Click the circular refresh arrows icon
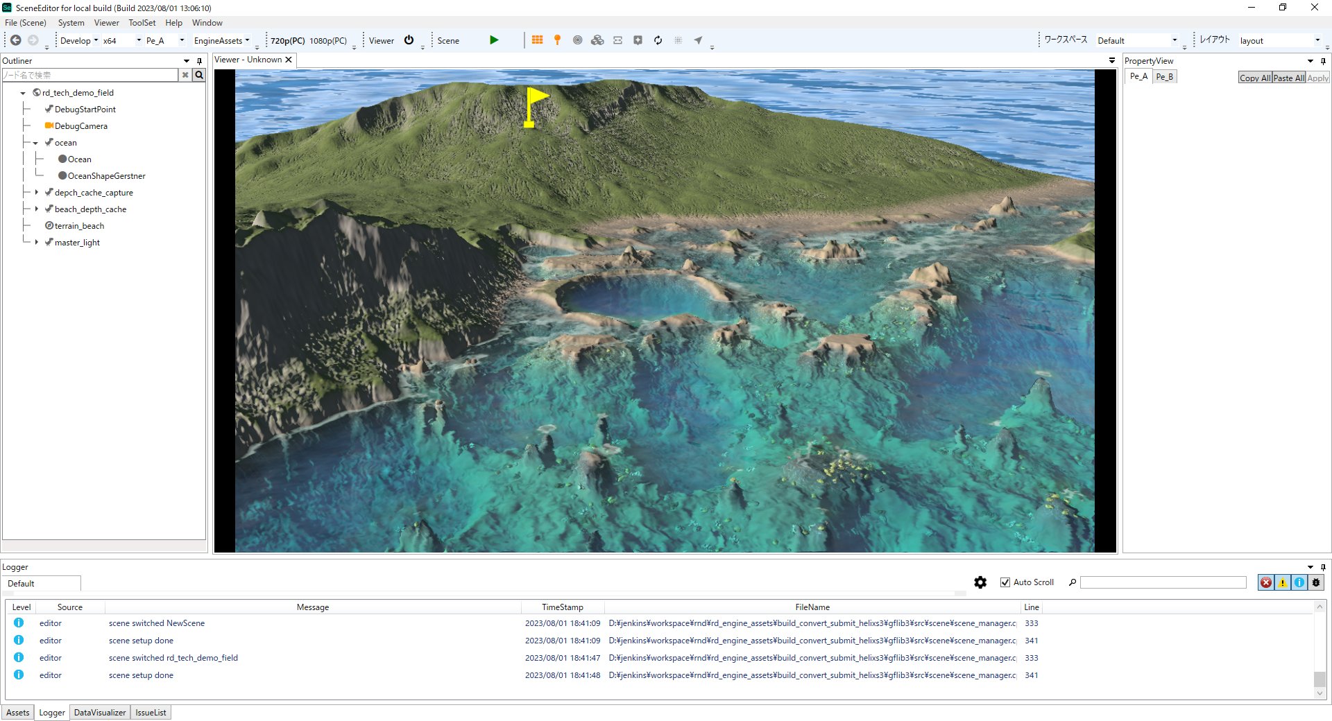The width and height of the screenshot is (1332, 721). [x=658, y=40]
